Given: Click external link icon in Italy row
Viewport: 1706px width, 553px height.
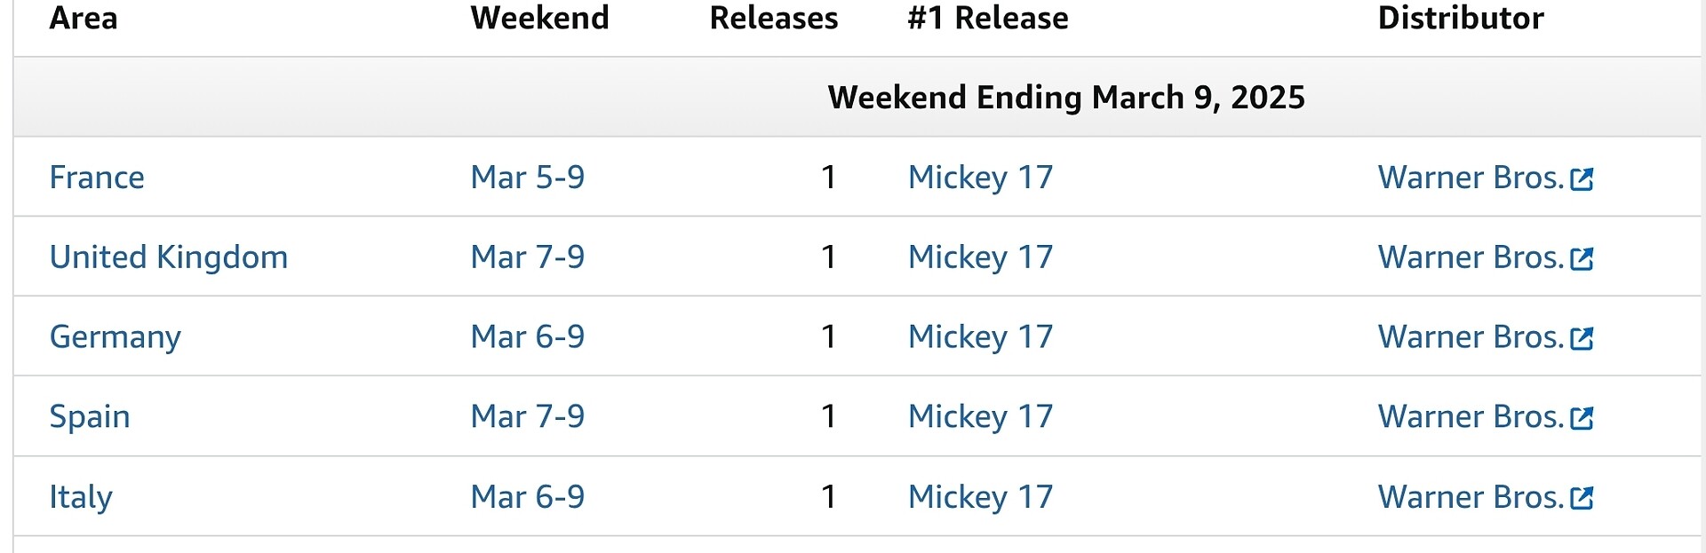Looking at the screenshot, I should coord(1582,498).
